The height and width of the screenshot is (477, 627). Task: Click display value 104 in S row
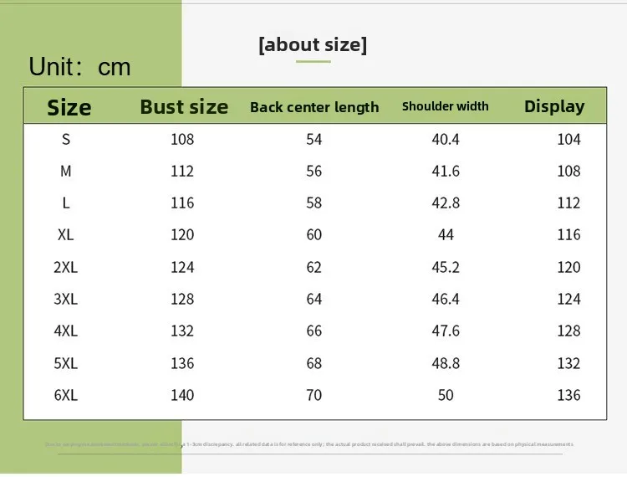click(568, 139)
